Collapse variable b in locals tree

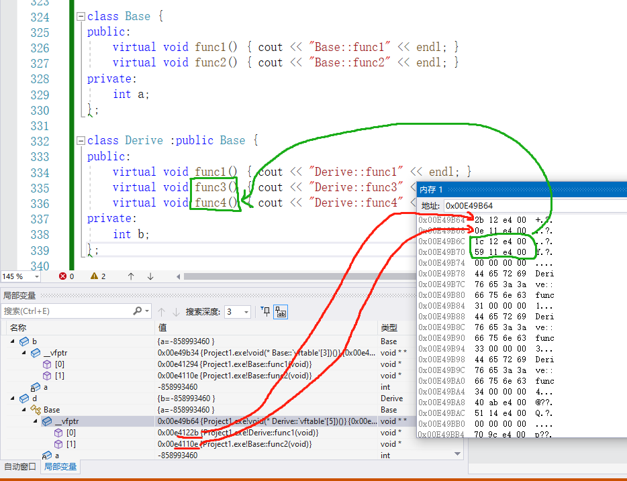12,341
